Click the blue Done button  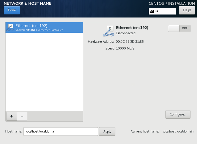(12, 10)
